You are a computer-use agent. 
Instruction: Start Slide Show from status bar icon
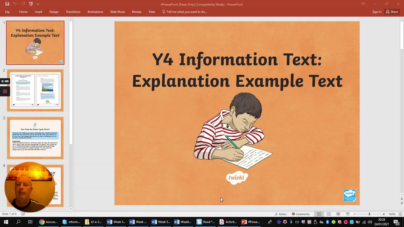point(348,214)
